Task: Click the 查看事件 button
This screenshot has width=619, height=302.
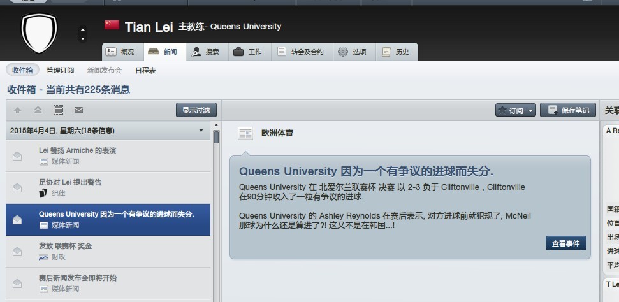Action: pos(565,243)
